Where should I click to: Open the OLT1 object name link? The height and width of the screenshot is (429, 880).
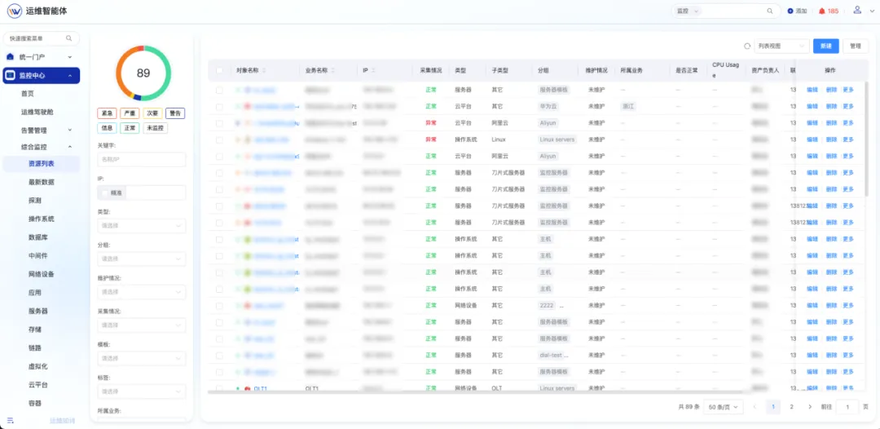(x=261, y=388)
